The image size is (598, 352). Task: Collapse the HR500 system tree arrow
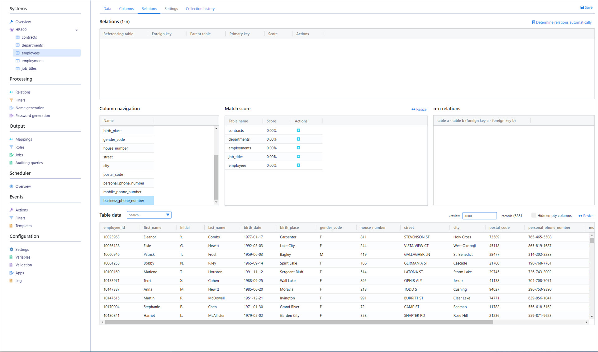coord(77,30)
